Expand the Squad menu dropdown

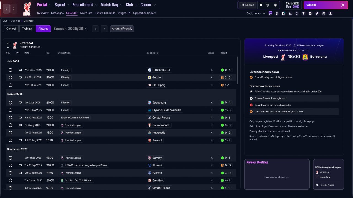(68, 5)
